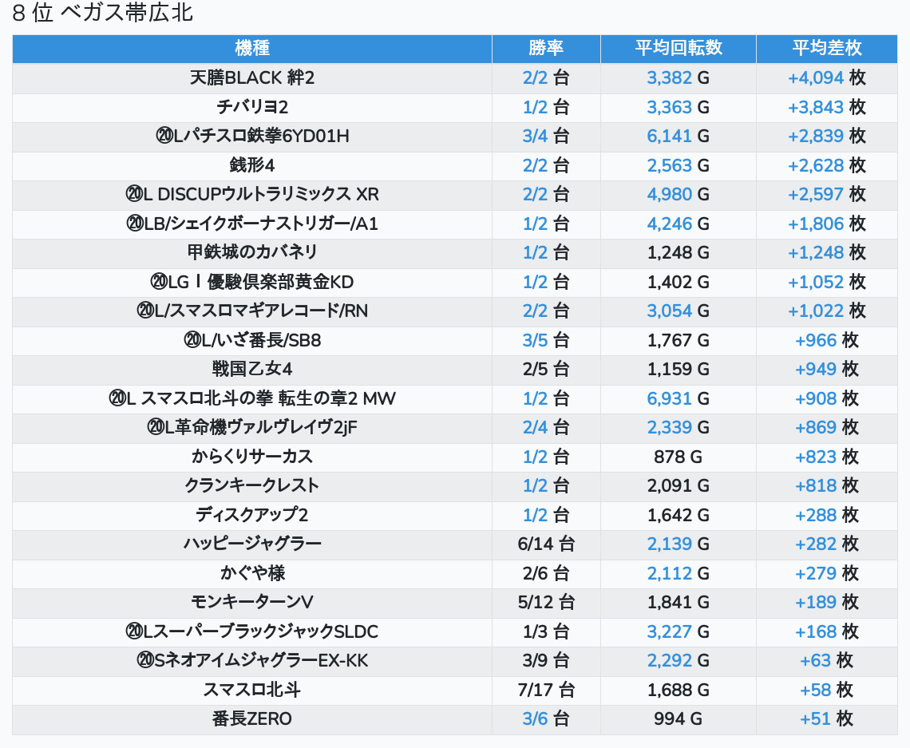The height and width of the screenshot is (748, 910).
Task: Select the チバリヨ2 machine row name
Action: tap(252, 107)
